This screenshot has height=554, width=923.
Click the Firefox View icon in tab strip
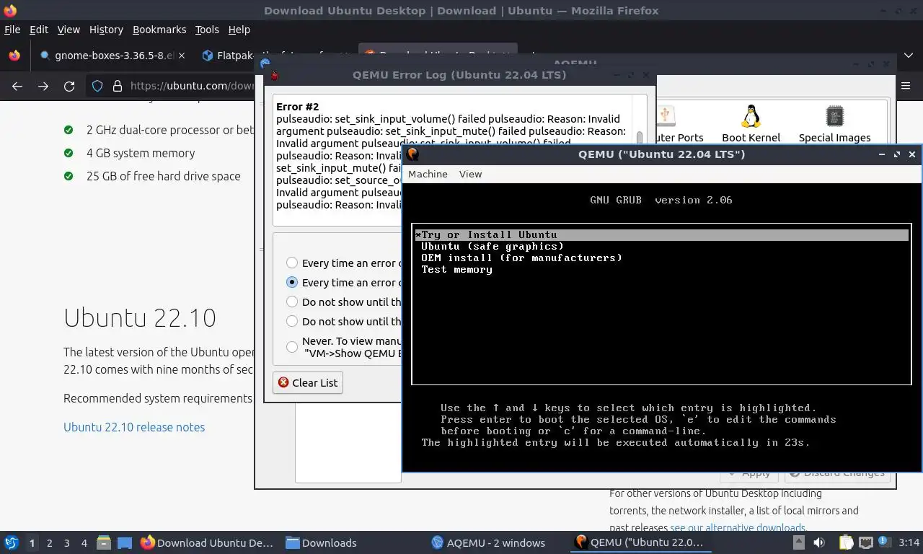pos(14,56)
